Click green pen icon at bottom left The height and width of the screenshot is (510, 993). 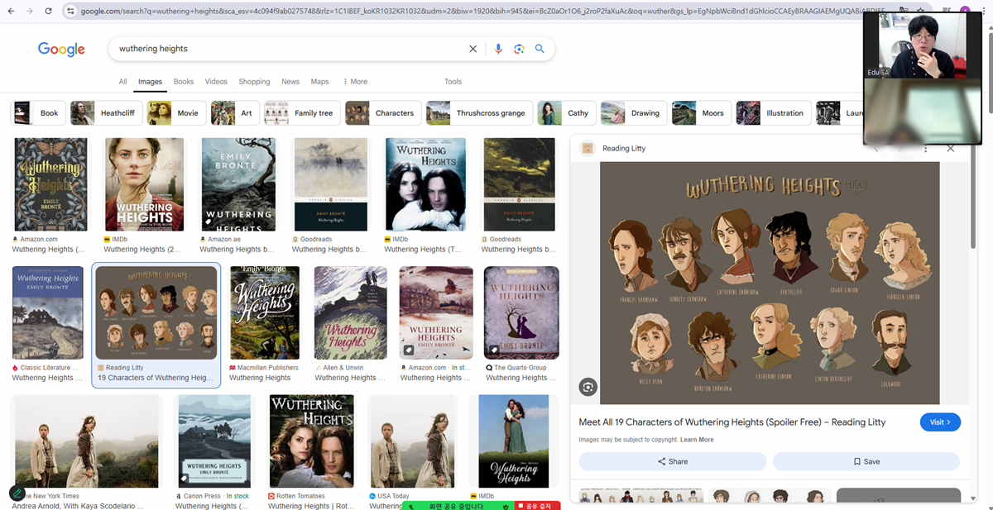click(17, 493)
